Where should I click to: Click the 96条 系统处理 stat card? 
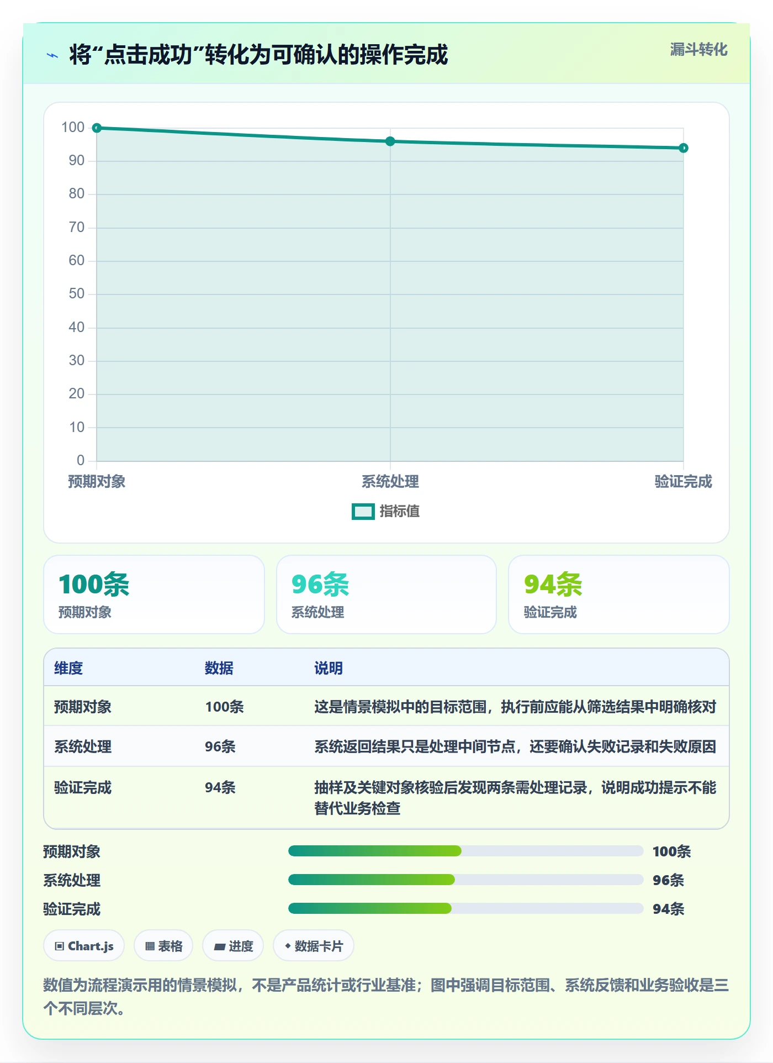pyautogui.click(x=386, y=594)
